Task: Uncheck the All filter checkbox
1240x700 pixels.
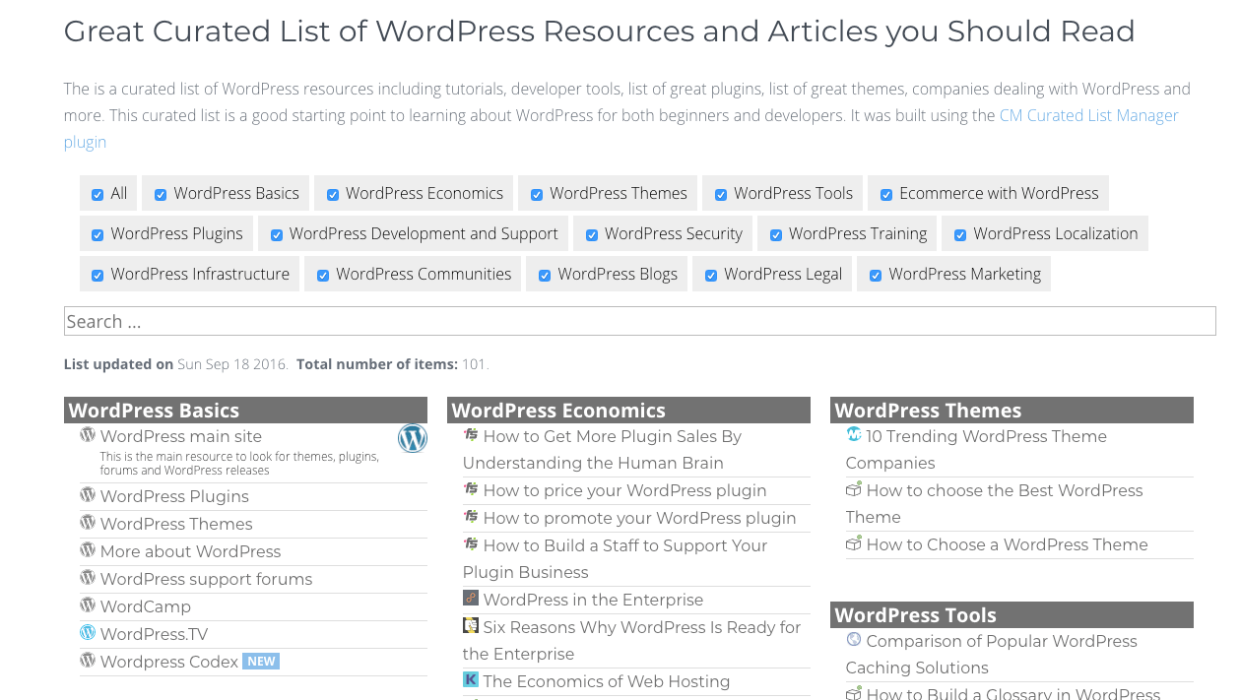Action: point(97,193)
